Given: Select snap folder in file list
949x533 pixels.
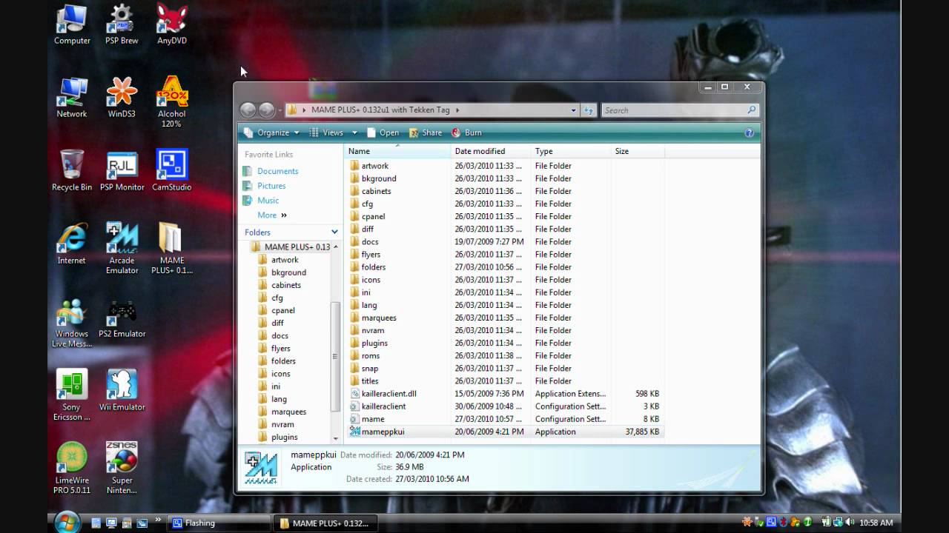Looking at the screenshot, I should pos(506,369).
